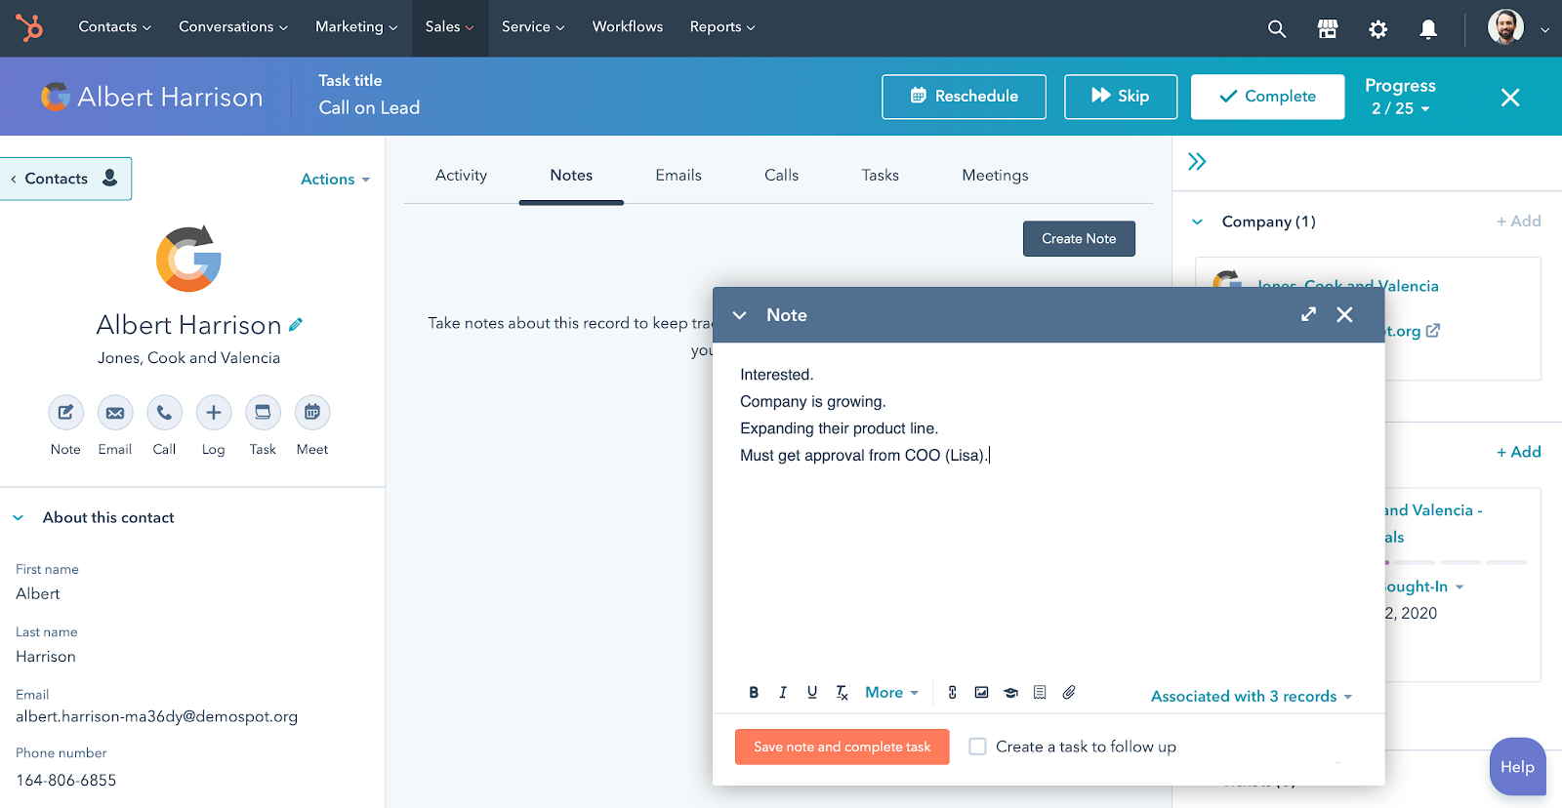Click the Create Note button

tap(1079, 239)
